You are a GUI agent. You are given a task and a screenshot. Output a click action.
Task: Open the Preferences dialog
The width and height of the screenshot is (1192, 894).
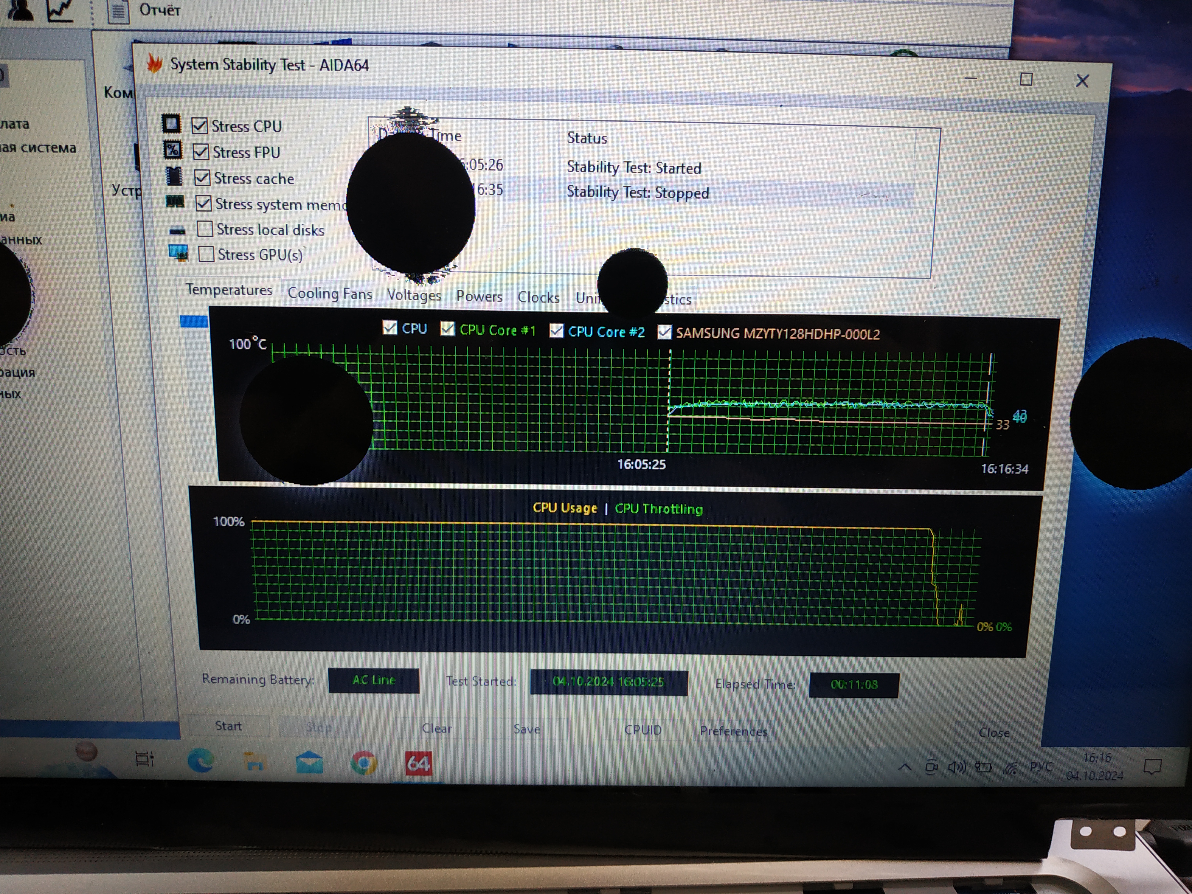pyautogui.click(x=733, y=731)
